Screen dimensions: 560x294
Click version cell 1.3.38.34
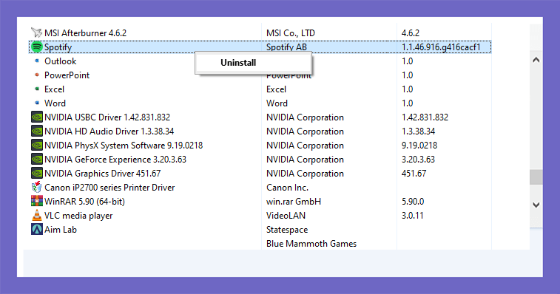point(418,131)
